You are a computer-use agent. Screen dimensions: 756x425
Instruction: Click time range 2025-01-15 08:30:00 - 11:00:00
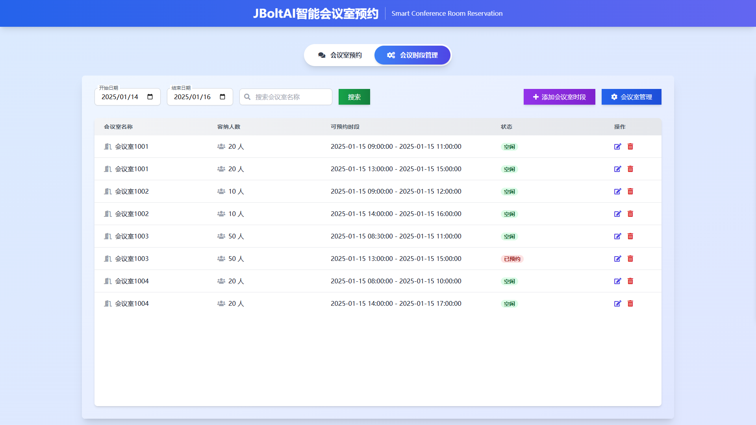click(x=396, y=236)
